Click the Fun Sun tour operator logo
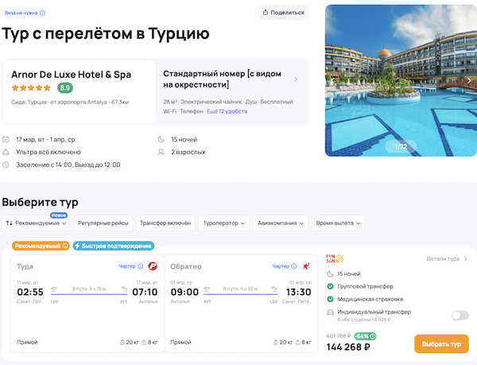 (335, 258)
